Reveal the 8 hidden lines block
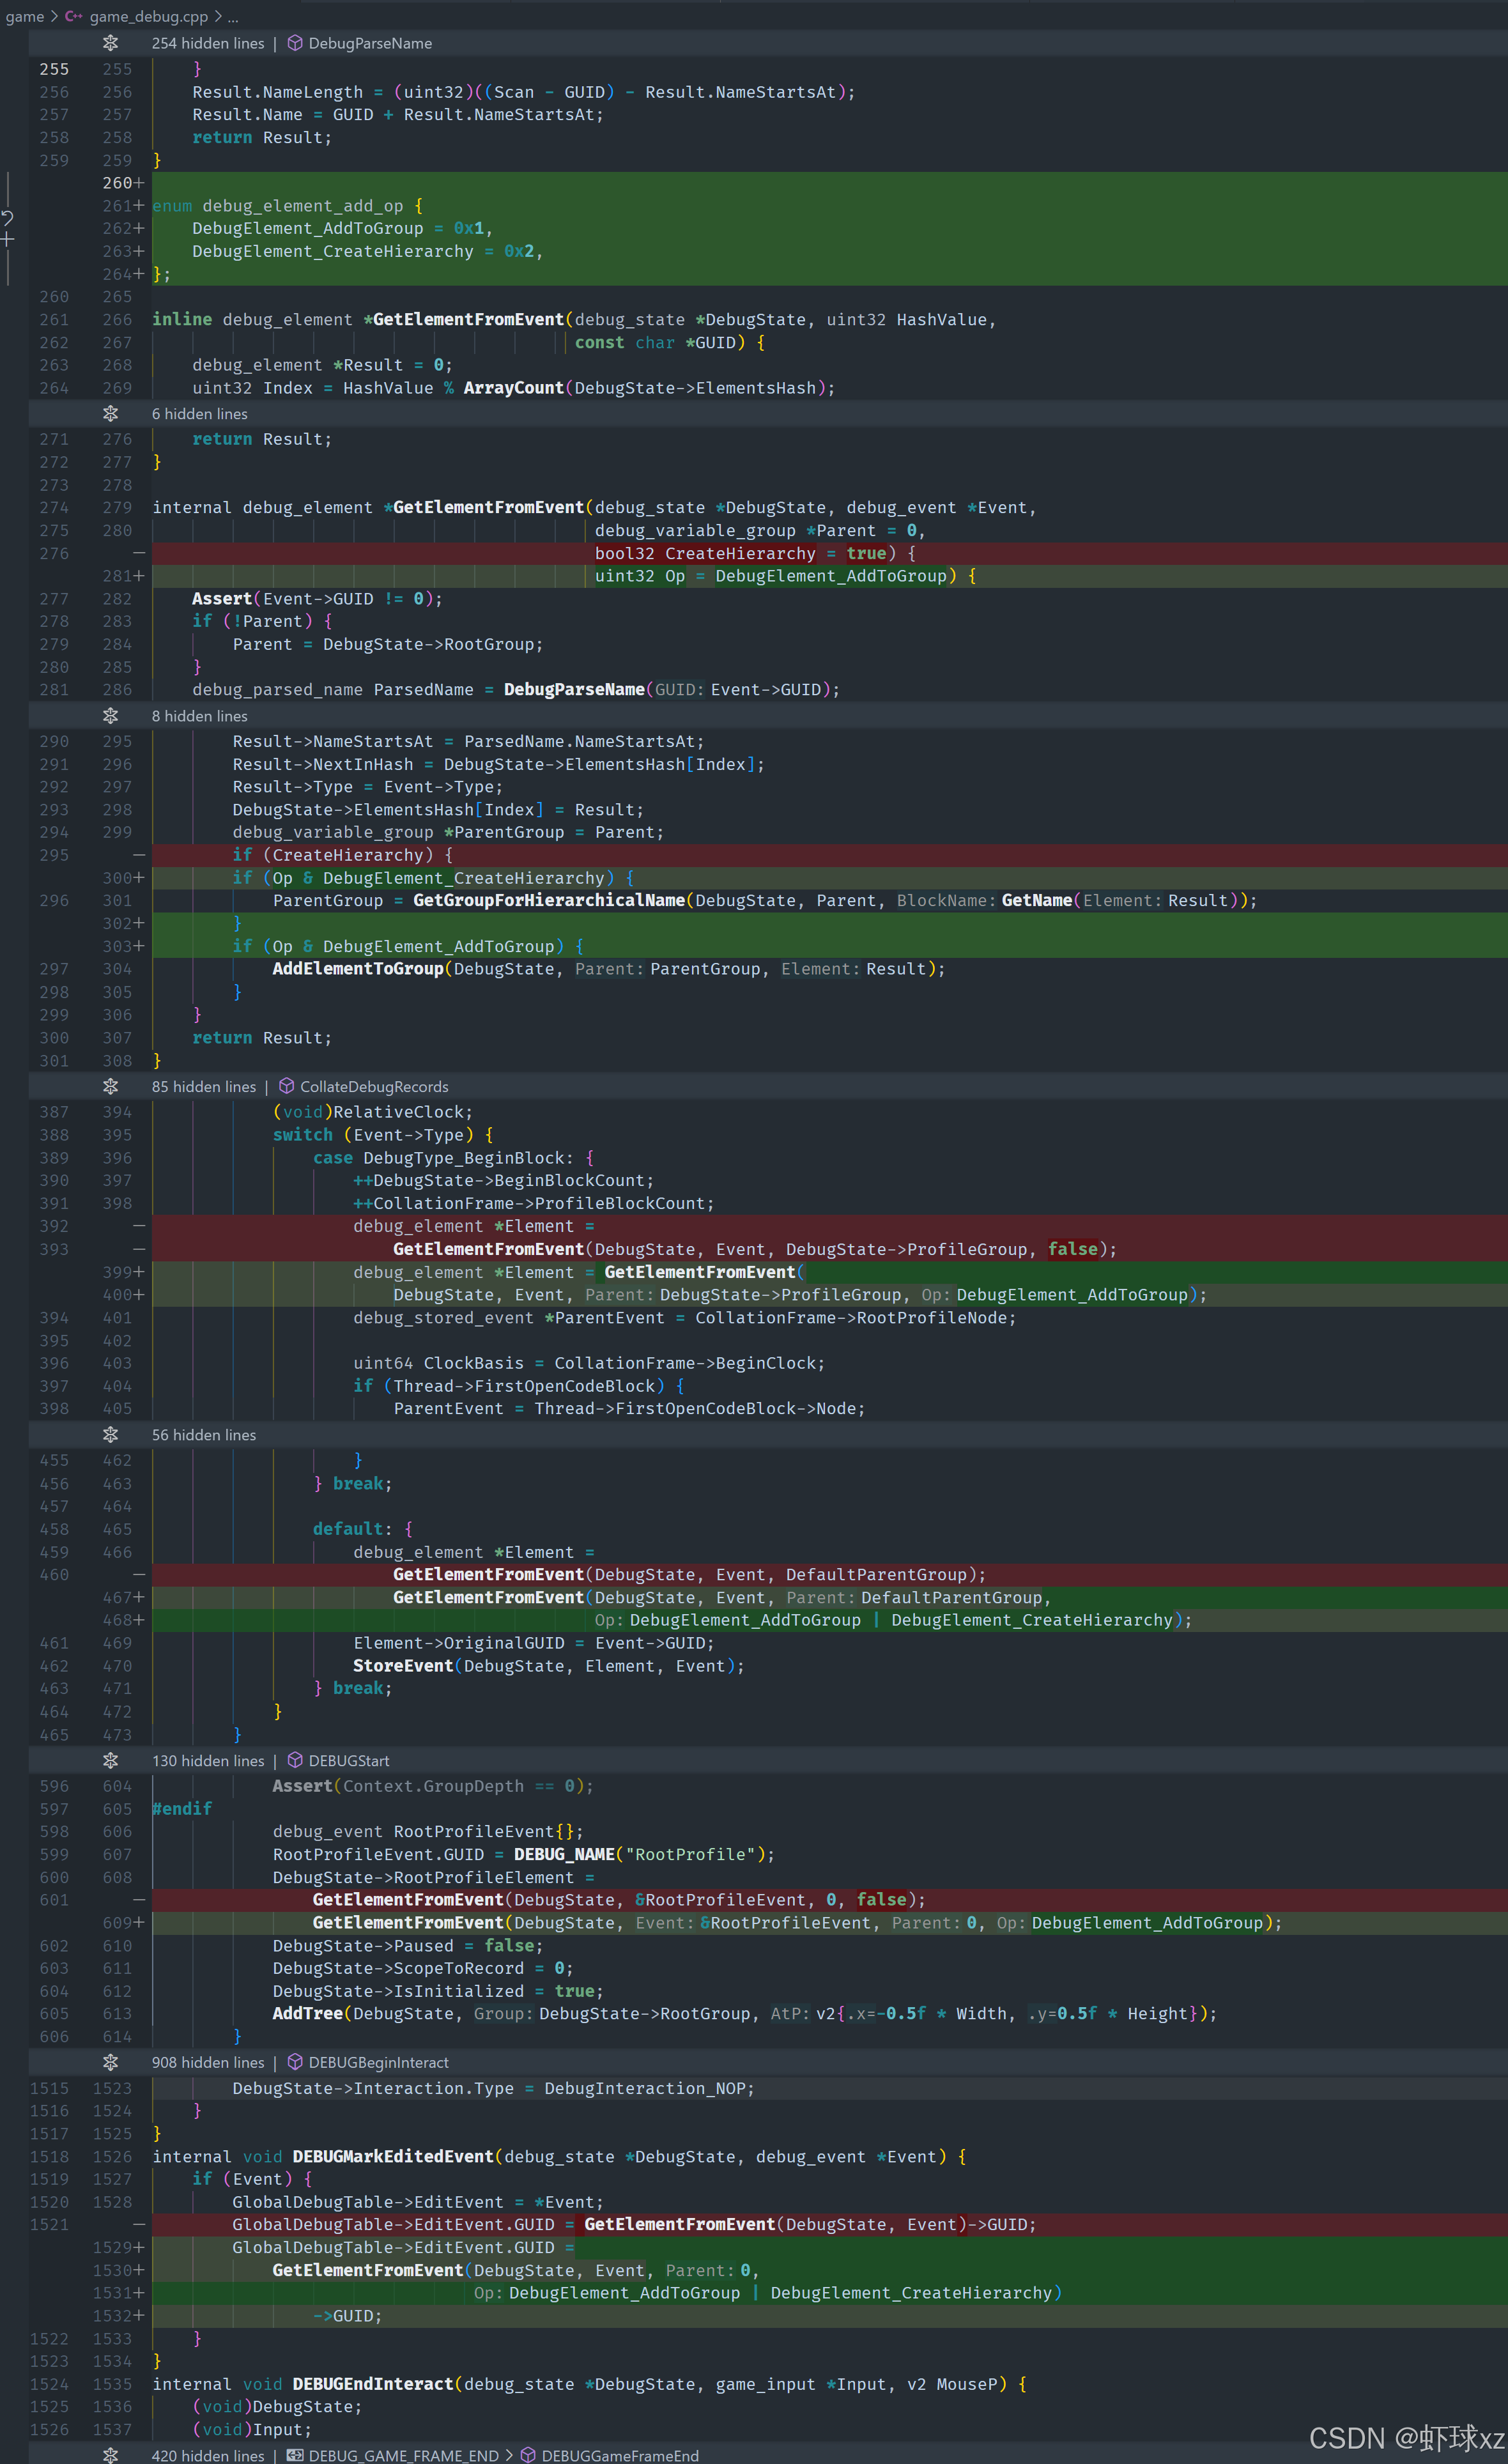1508x2464 pixels. tap(110, 716)
